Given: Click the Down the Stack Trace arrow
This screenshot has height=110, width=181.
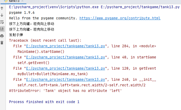Looking at the screenshot, I should 2,15.
